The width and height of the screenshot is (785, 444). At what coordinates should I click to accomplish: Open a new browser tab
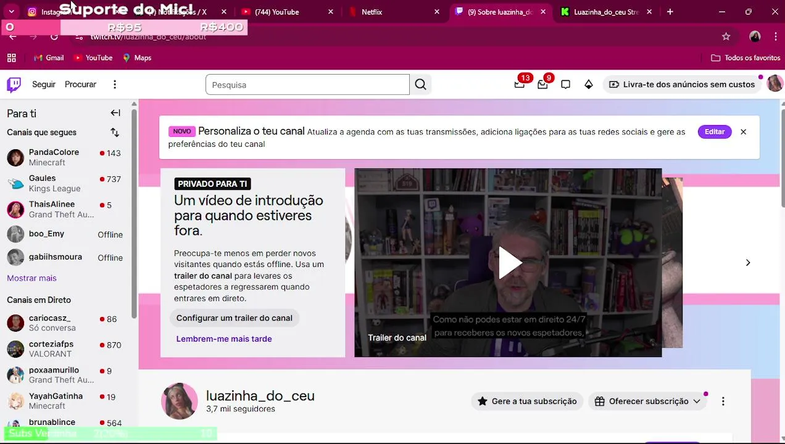(x=670, y=12)
